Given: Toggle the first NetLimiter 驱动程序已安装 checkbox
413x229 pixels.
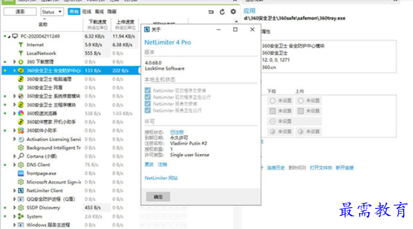Looking at the screenshot, I should click(148, 90).
